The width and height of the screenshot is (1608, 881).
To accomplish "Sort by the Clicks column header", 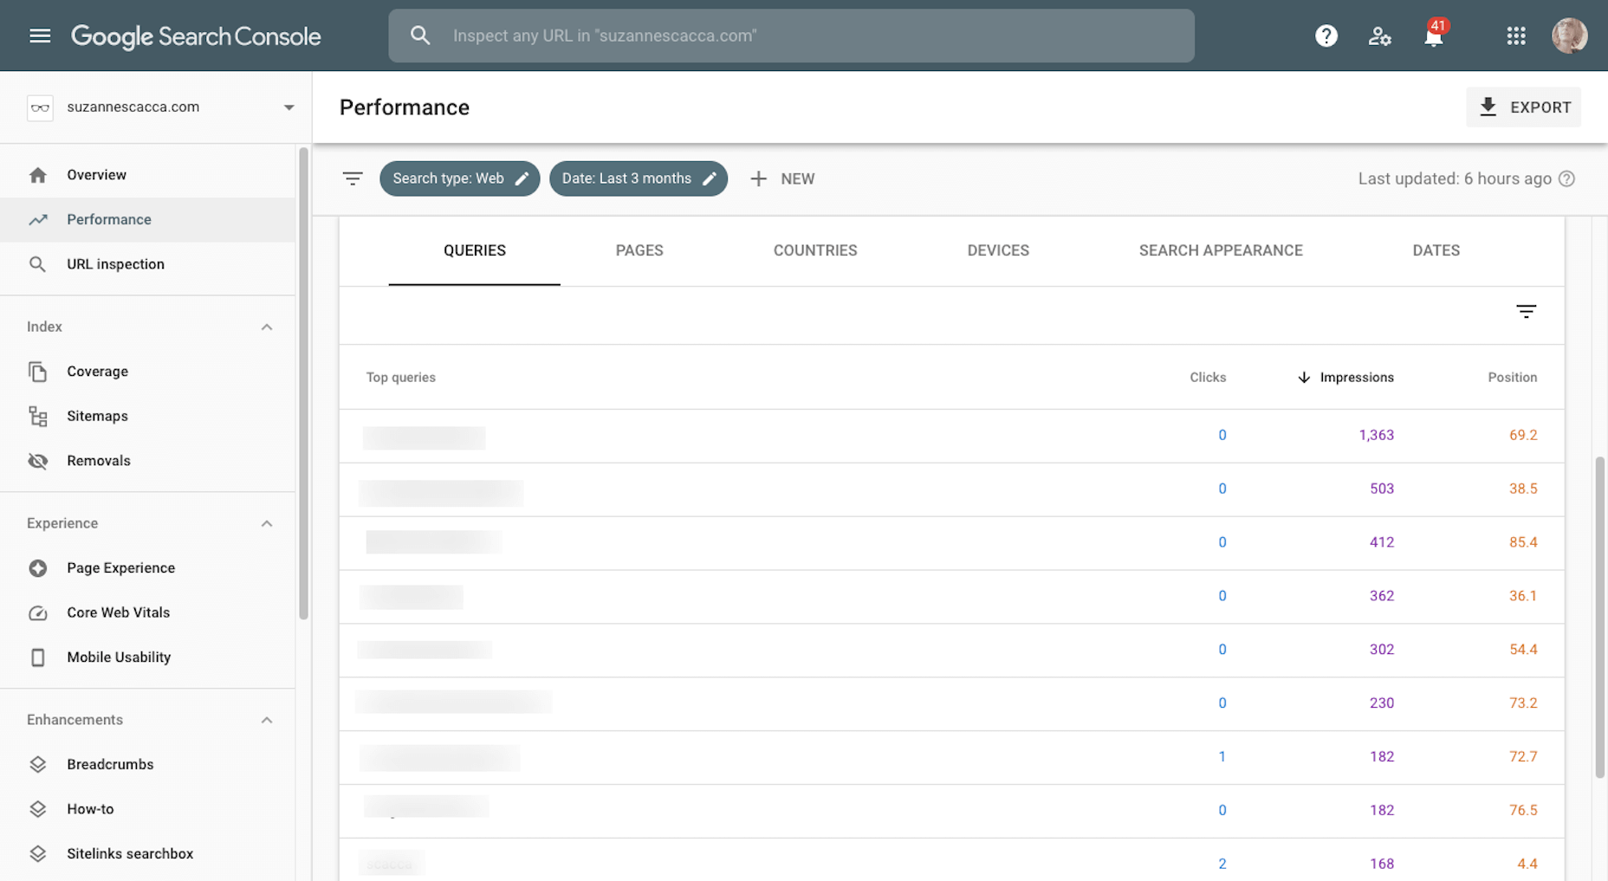I will (1207, 377).
